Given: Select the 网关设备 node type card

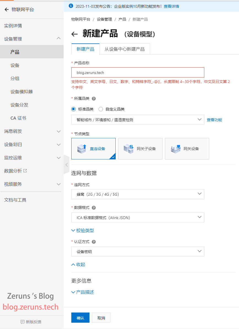Looking at the screenshot, I should point(187,149).
